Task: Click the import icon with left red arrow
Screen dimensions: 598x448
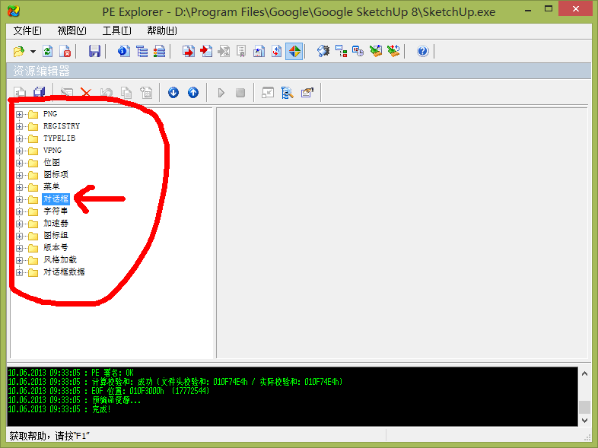Action: point(206,51)
